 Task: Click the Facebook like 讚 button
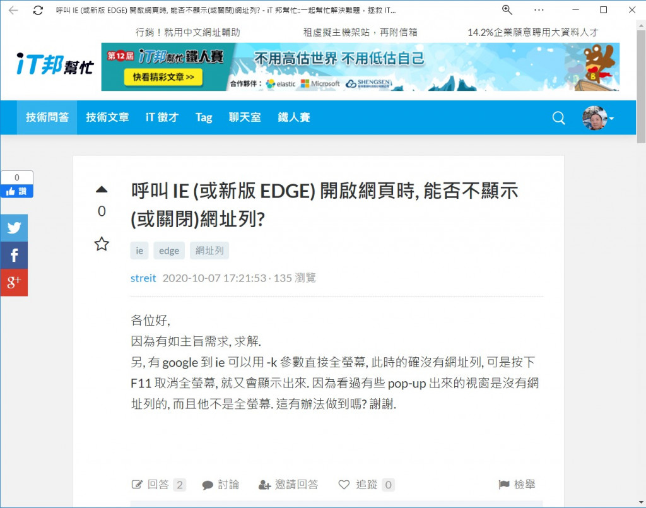17,191
